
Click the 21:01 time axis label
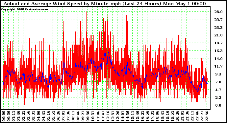(x=182, y=116)
